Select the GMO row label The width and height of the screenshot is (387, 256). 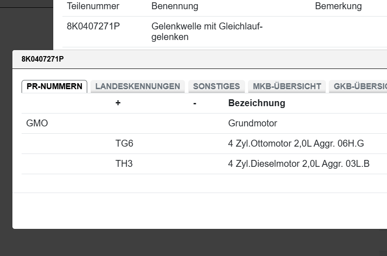click(37, 124)
